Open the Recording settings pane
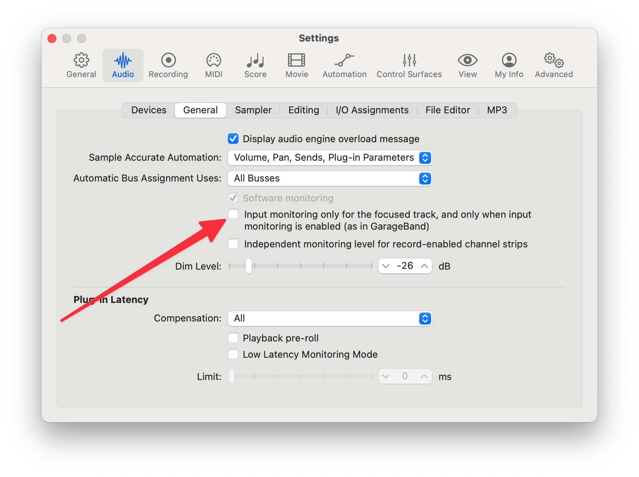Image resolution: width=639 pixels, height=477 pixels. coord(168,66)
